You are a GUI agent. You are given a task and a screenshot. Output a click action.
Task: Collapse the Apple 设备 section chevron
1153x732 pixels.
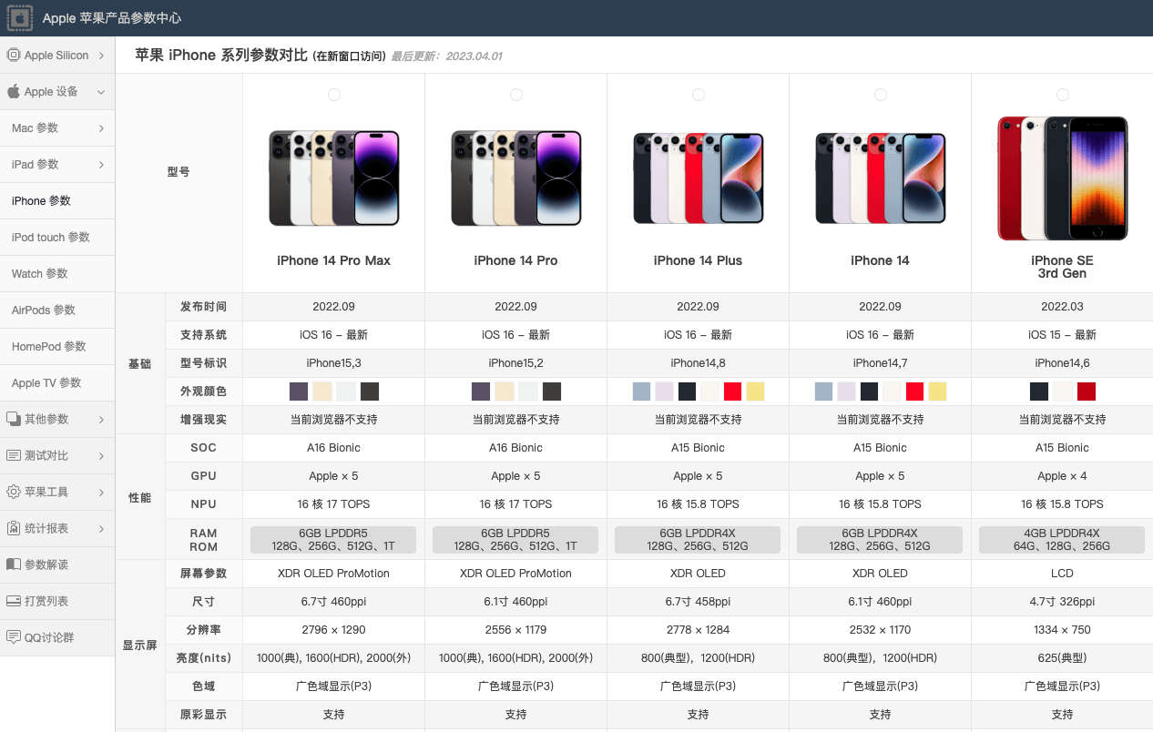click(x=101, y=92)
